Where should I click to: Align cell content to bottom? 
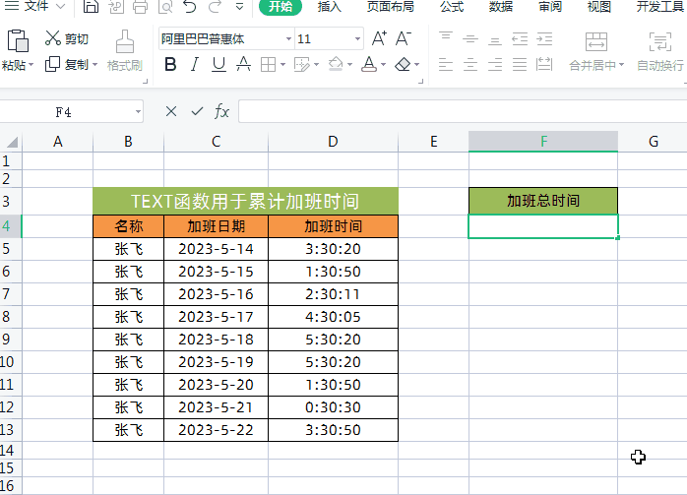[x=495, y=38]
